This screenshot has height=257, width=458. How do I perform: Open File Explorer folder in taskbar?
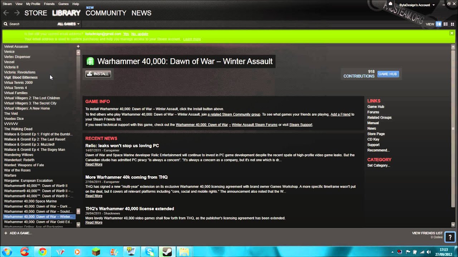point(184,252)
